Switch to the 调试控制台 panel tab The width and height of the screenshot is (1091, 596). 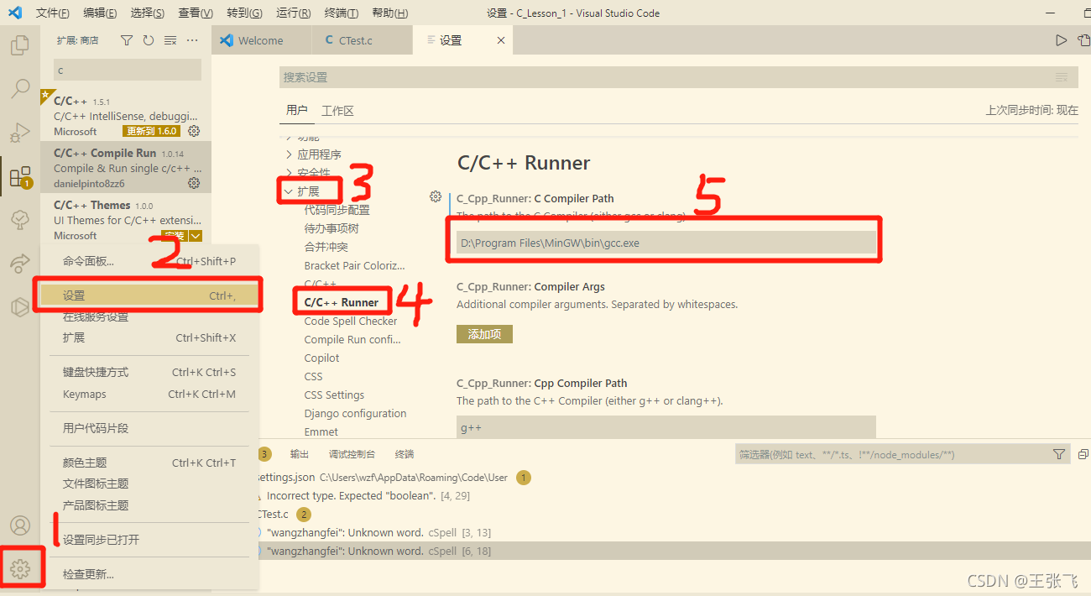pyautogui.click(x=352, y=454)
